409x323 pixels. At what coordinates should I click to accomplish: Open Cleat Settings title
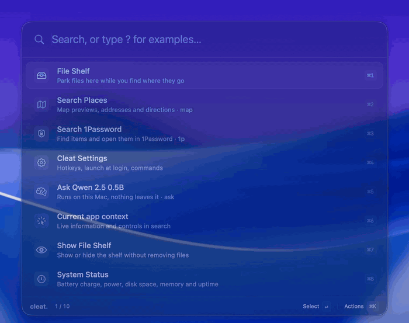tap(82, 158)
